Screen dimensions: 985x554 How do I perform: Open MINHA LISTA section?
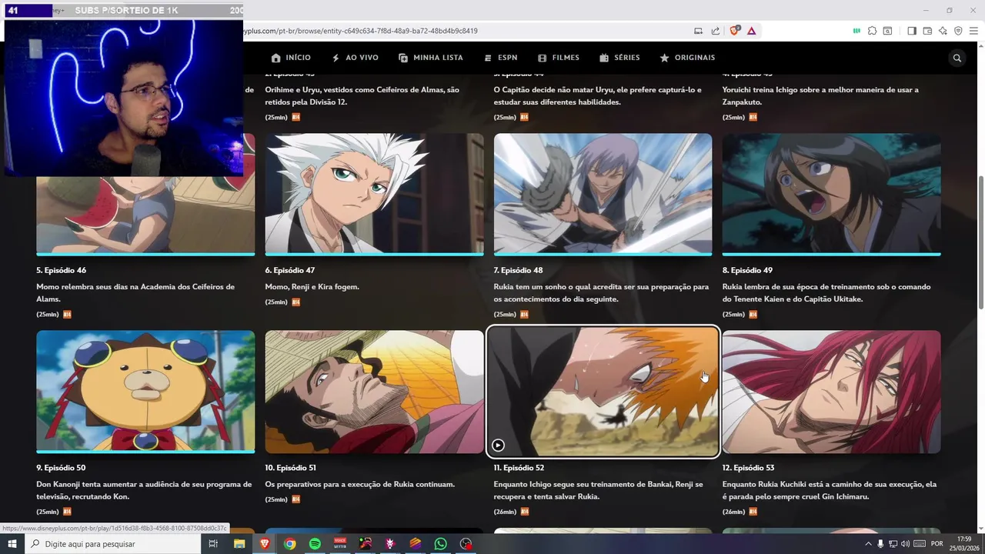point(431,58)
